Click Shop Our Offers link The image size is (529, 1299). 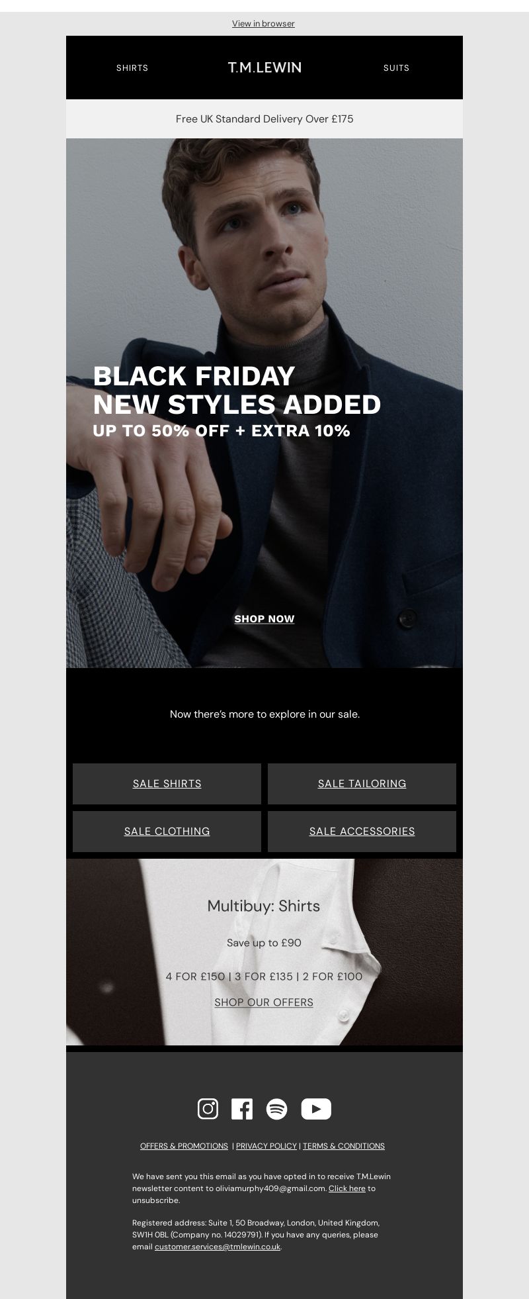pyautogui.click(x=264, y=1002)
